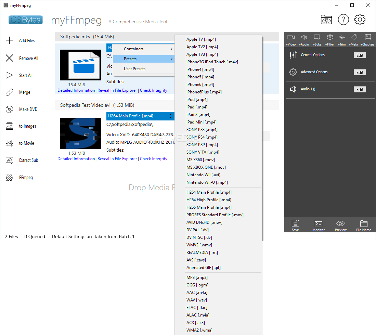Image resolution: width=376 pixels, height=335 pixels.
Task: Click the Add Files plus icon
Action: tap(9, 40)
